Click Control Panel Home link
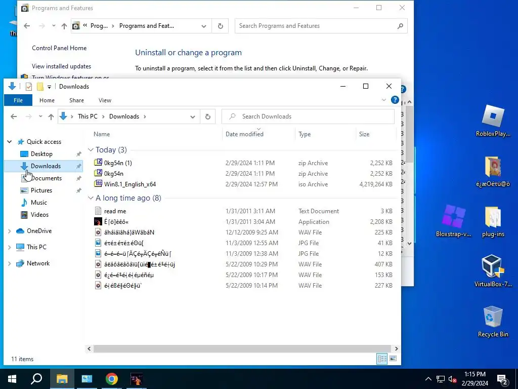Viewport: 518px width, 389px height. tap(59, 48)
